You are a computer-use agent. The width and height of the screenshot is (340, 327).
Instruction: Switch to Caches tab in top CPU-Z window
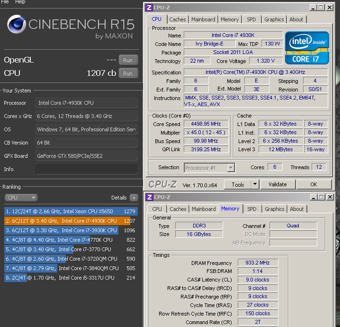point(178,19)
